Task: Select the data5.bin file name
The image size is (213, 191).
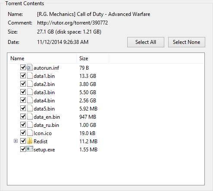Action: [x=44, y=109]
